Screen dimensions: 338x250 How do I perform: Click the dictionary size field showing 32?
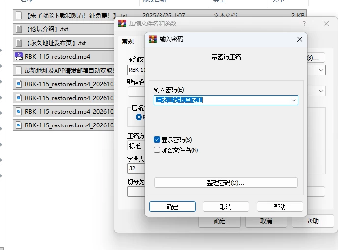tap(136, 168)
